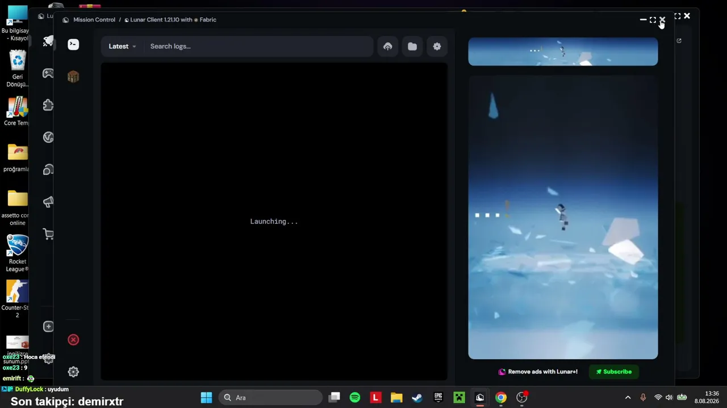Open the logs folder icon

point(412,46)
